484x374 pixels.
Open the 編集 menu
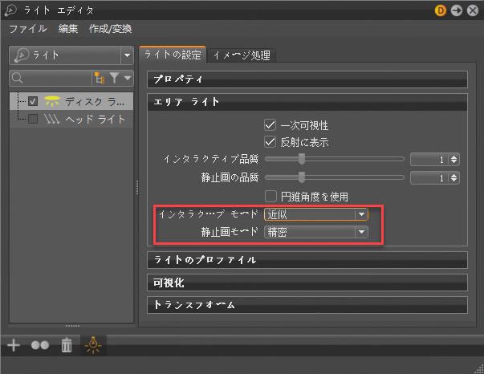coord(68,29)
